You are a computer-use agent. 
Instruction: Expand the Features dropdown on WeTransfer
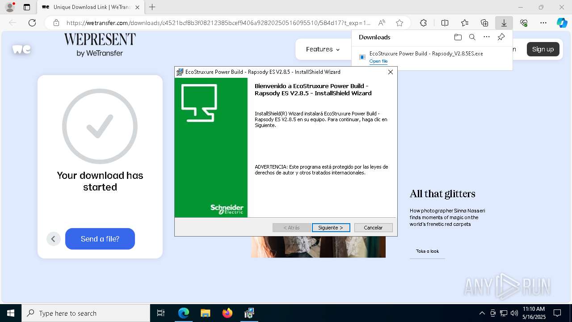323,49
